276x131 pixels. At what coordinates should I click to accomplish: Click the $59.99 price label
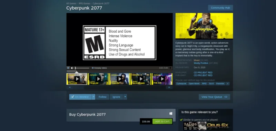[x=146, y=121]
